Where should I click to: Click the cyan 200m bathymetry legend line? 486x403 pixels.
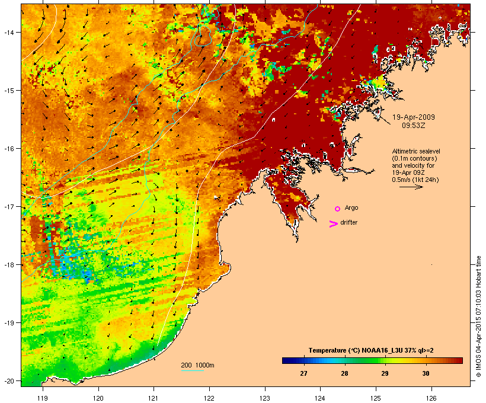pyautogui.click(x=193, y=370)
